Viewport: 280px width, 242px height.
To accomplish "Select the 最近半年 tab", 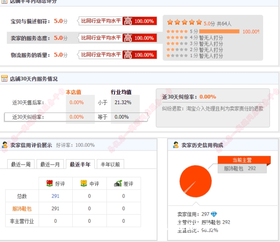I will 80,164.
